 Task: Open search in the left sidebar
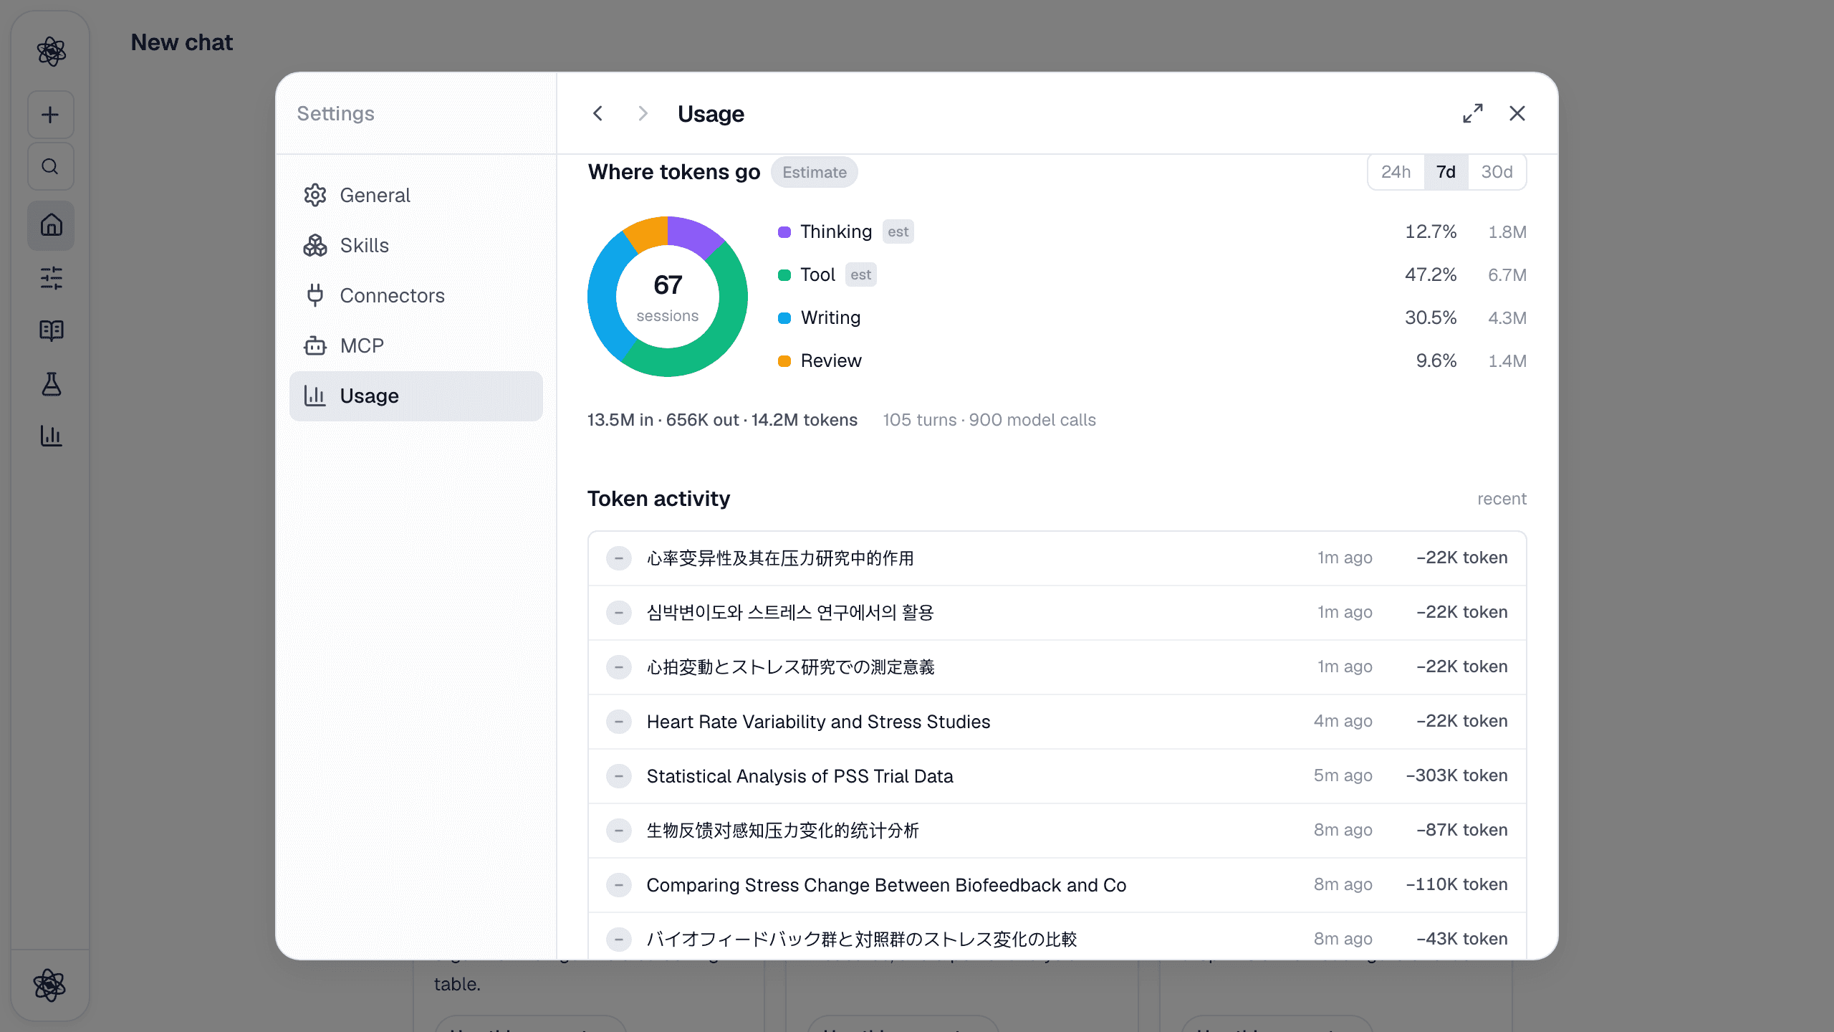51,167
